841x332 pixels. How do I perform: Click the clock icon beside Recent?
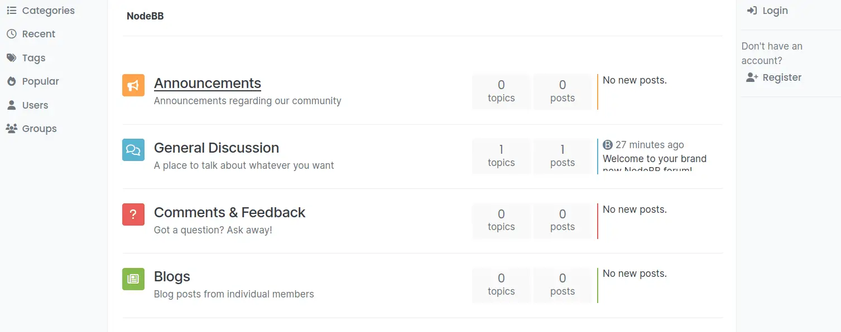pyautogui.click(x=11, y=34)
